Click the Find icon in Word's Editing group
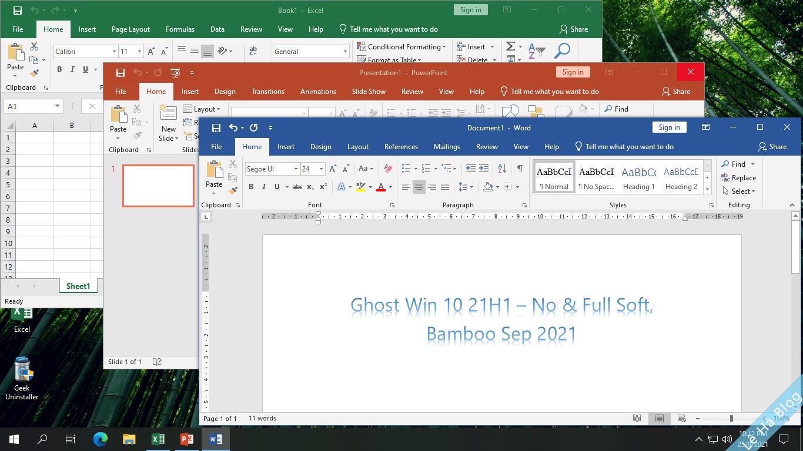The width and height of the screenshot is (803, 451). [x=734, y=164]
